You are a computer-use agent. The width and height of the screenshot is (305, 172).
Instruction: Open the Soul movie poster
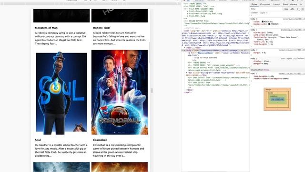tap(61, 93)
